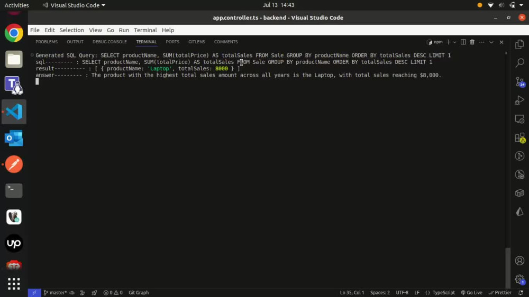Open the system status menu arrow

521,5
